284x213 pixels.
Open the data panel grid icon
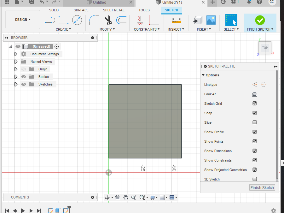click(7, 2)
